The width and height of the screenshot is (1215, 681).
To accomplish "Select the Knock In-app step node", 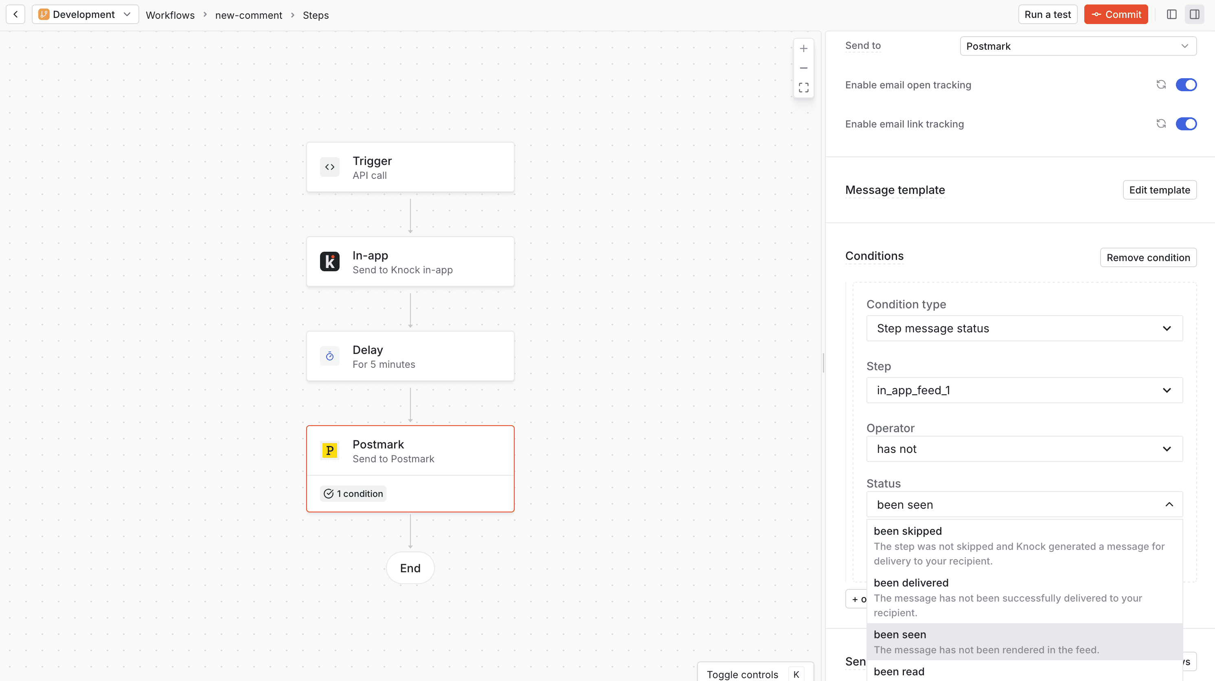I will click(x=410, y=261).
